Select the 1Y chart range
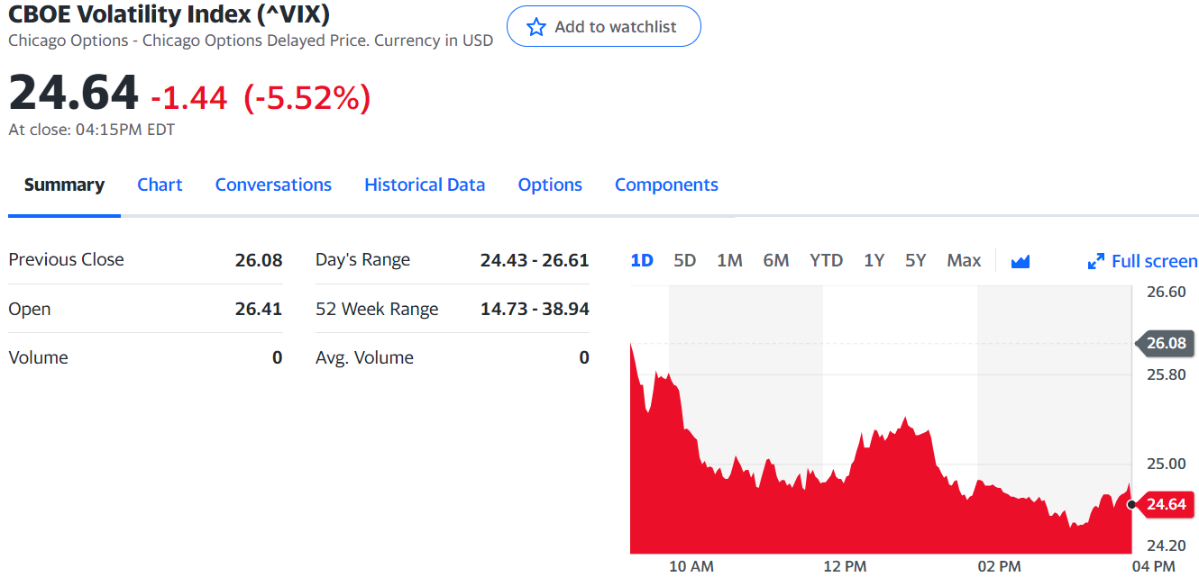1199x577 pixels. pos(874,260)
